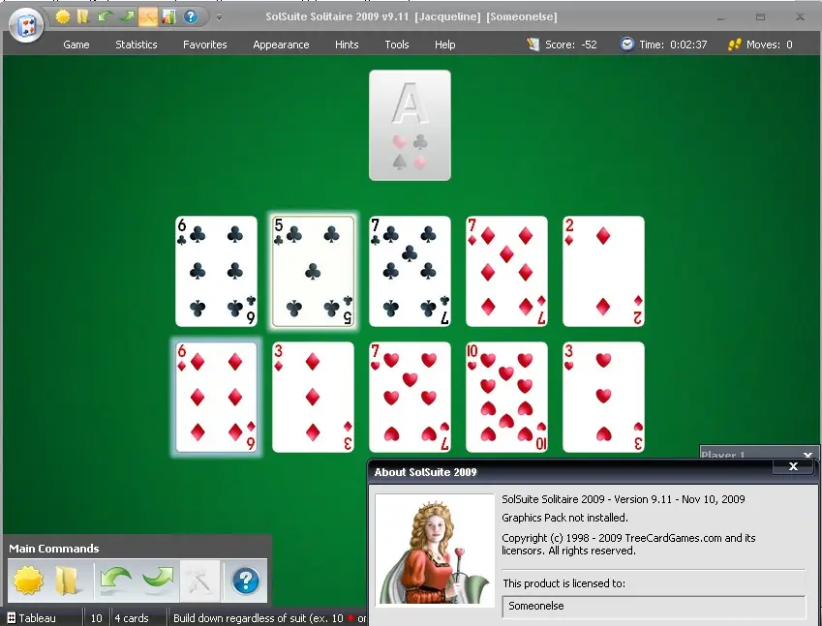Viewport: 822px width, 626px height.
Task: Select the 7 of diamonds card
Action: (x=506, y=271)
